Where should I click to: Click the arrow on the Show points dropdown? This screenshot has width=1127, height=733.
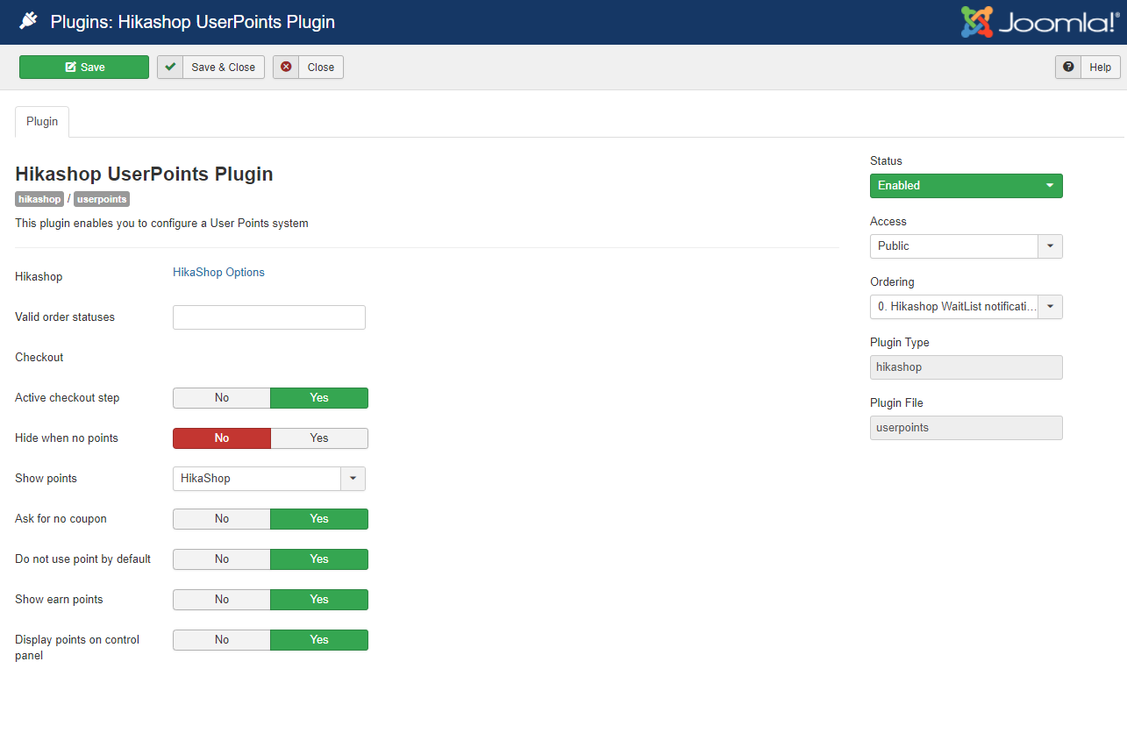(353, 479)
